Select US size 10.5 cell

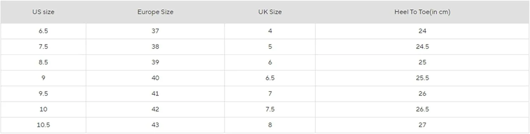coord(43,125)
